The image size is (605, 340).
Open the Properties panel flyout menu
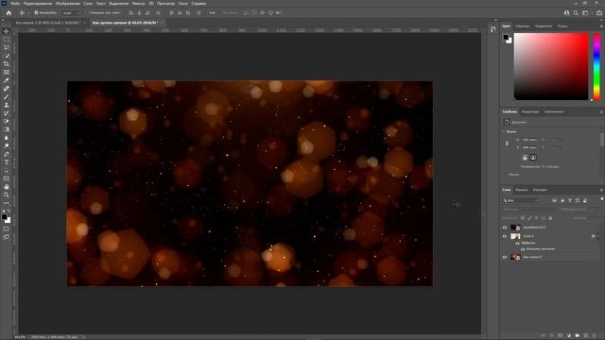click(601, 111)
